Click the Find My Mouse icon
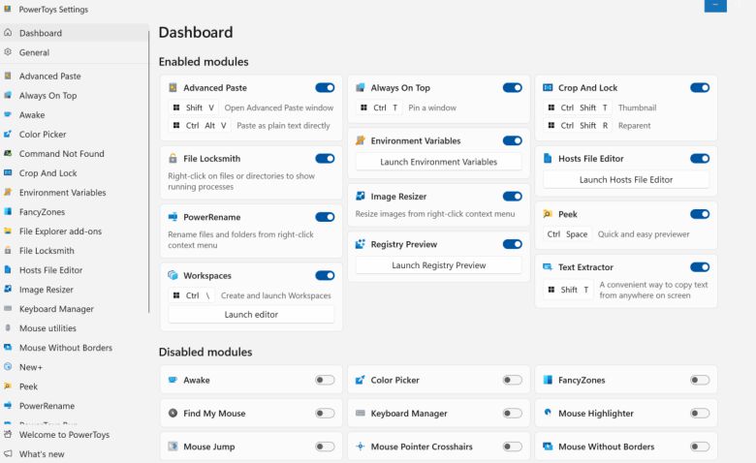The width and height of the screenshot is (756, 463). pyautogui.click(x=173, y=414)
